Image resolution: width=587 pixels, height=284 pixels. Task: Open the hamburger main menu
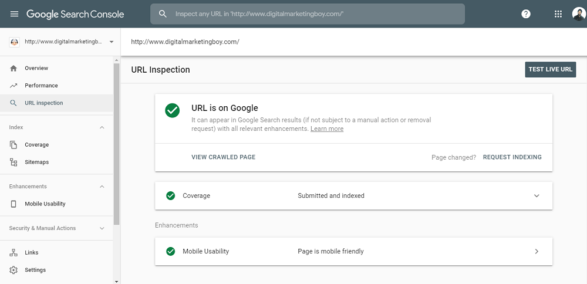(14, 14)
